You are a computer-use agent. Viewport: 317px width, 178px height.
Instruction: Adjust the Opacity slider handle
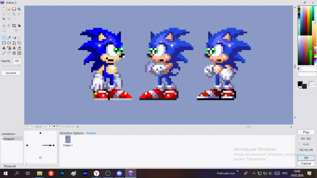pos(19,66)
